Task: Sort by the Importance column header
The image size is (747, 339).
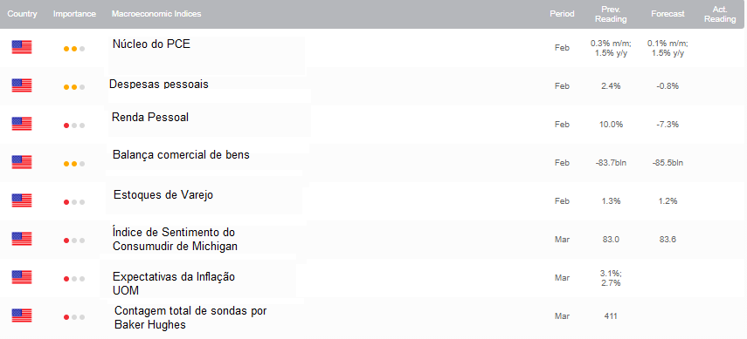Action: tap(74, 14)
